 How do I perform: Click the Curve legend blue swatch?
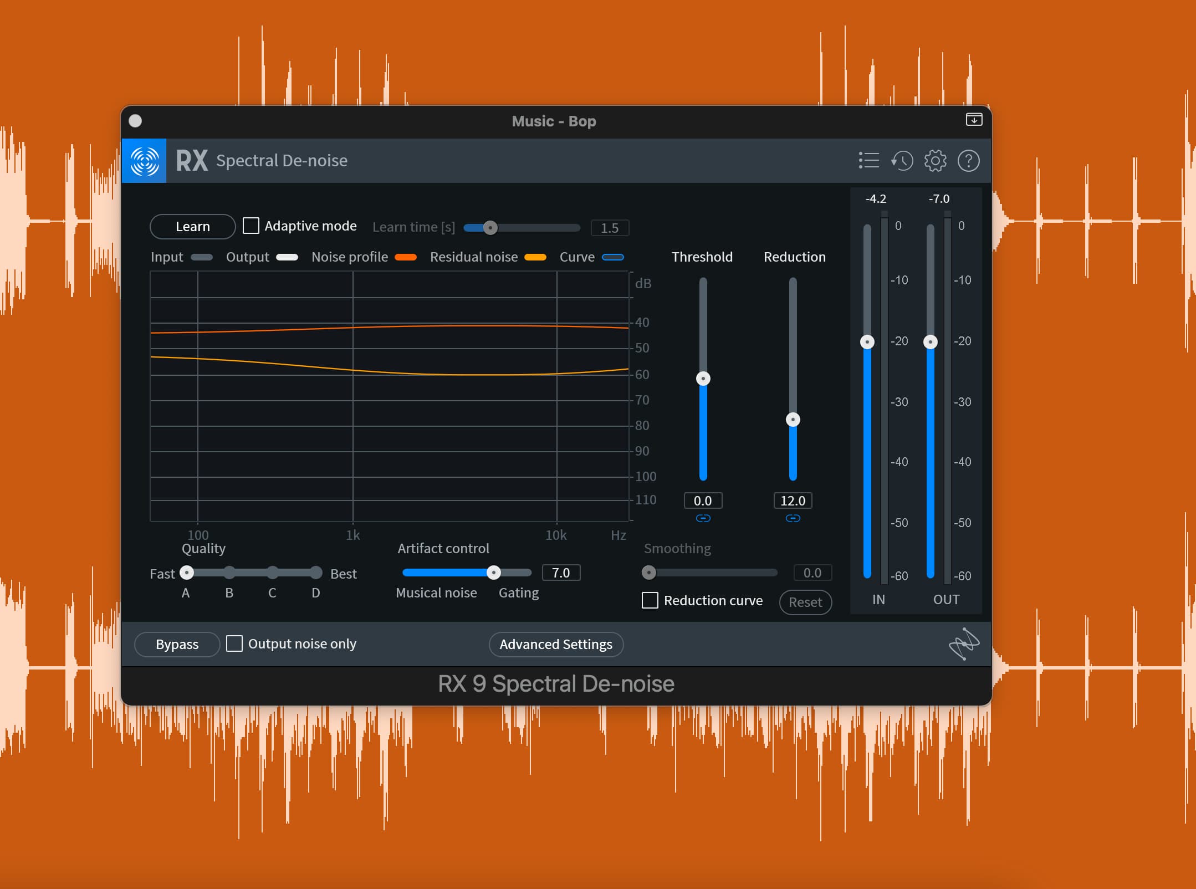point(613,257)
